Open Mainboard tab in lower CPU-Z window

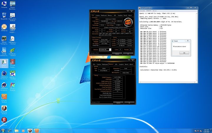(x=105, y=64)
